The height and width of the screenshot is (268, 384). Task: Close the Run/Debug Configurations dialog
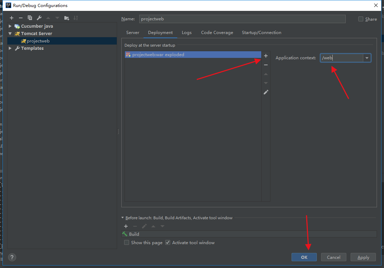[x=376, y=5]
